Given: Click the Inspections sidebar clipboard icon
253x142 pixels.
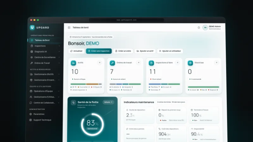Looking at the screenshot, I should coord(32,46).
